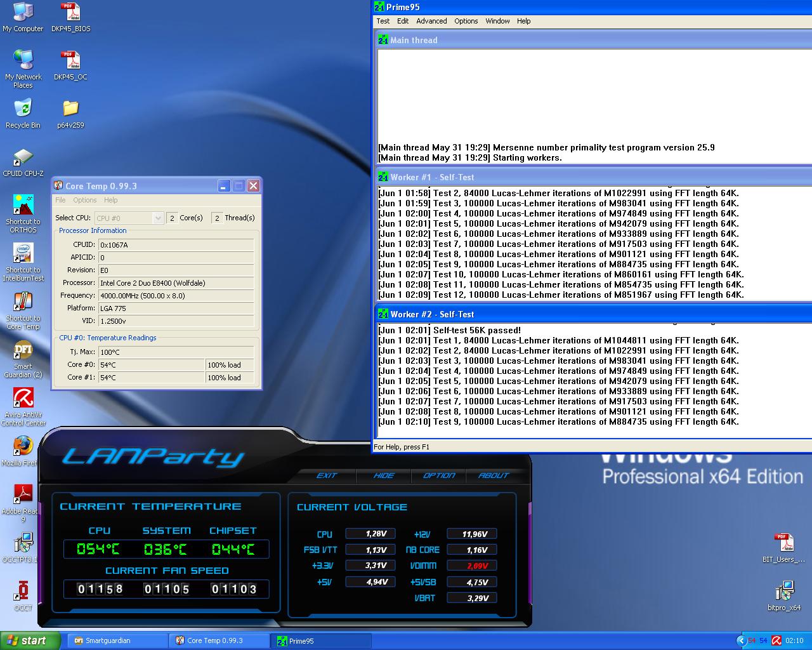Click ABOUT in LANParty panel
Image resolution: width=812 pixels, height=650 pixels.
click(x=494, y=475)
